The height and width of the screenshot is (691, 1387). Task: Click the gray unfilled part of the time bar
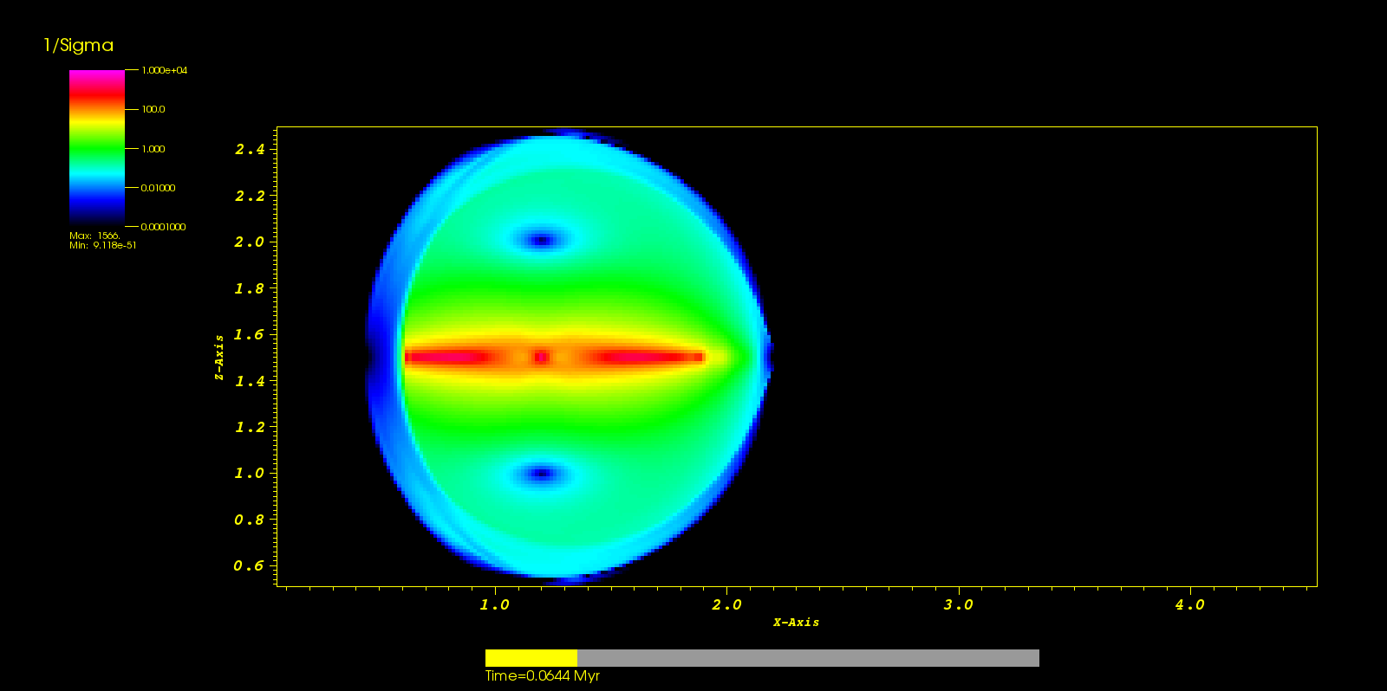click(x=807, y=658)
